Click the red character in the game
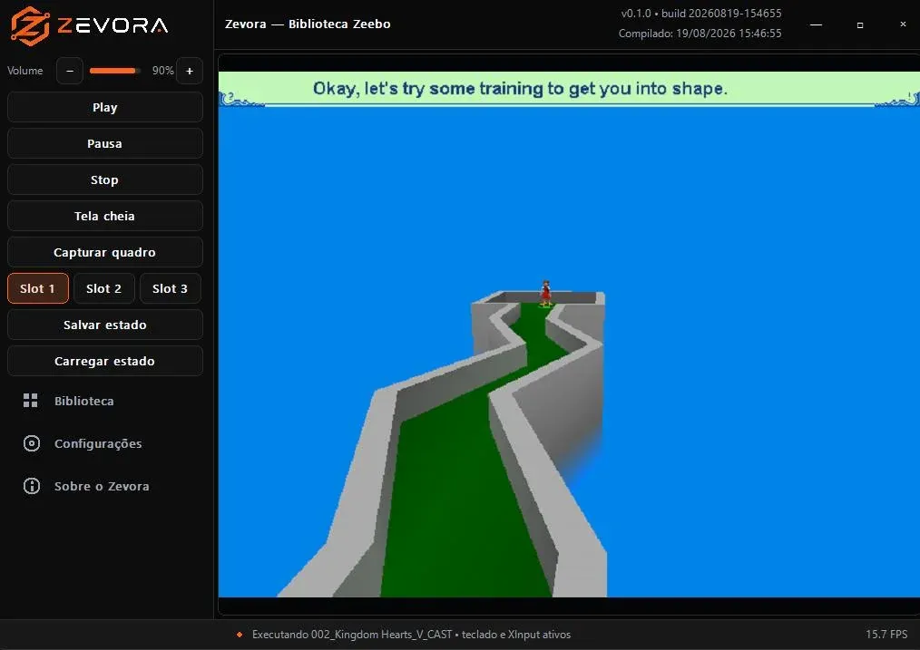Viewport: 920px width, 650px height. pyautogui.click(x=545, y=293)
